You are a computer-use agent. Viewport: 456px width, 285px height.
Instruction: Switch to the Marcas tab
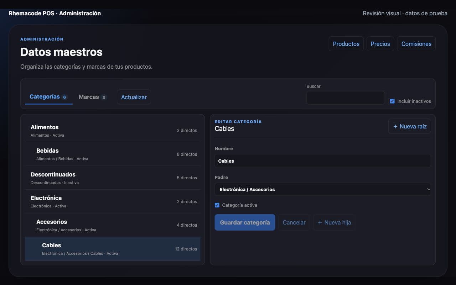pos(93,97)
